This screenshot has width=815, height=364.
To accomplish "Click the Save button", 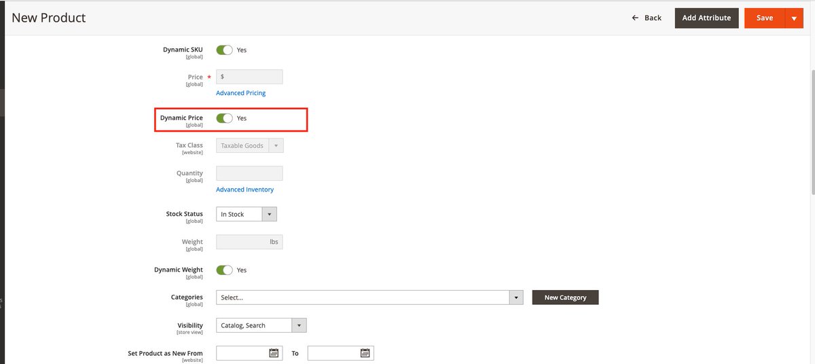I will point(765,18).
